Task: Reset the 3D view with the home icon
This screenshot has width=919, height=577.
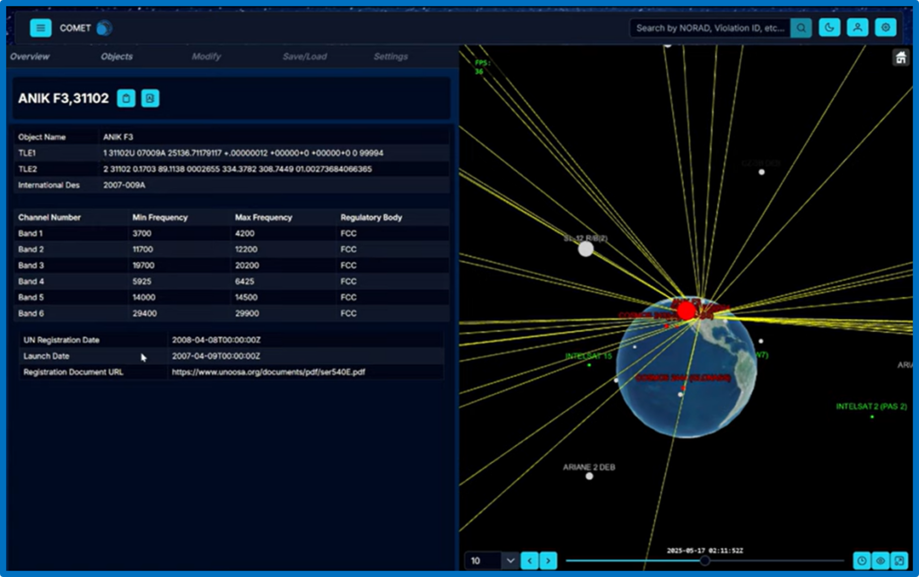Action: (900, 58)
